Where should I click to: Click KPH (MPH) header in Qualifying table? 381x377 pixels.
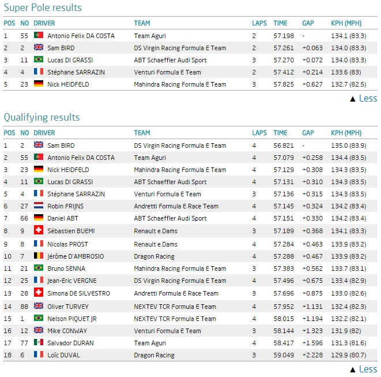pos(346,133)
